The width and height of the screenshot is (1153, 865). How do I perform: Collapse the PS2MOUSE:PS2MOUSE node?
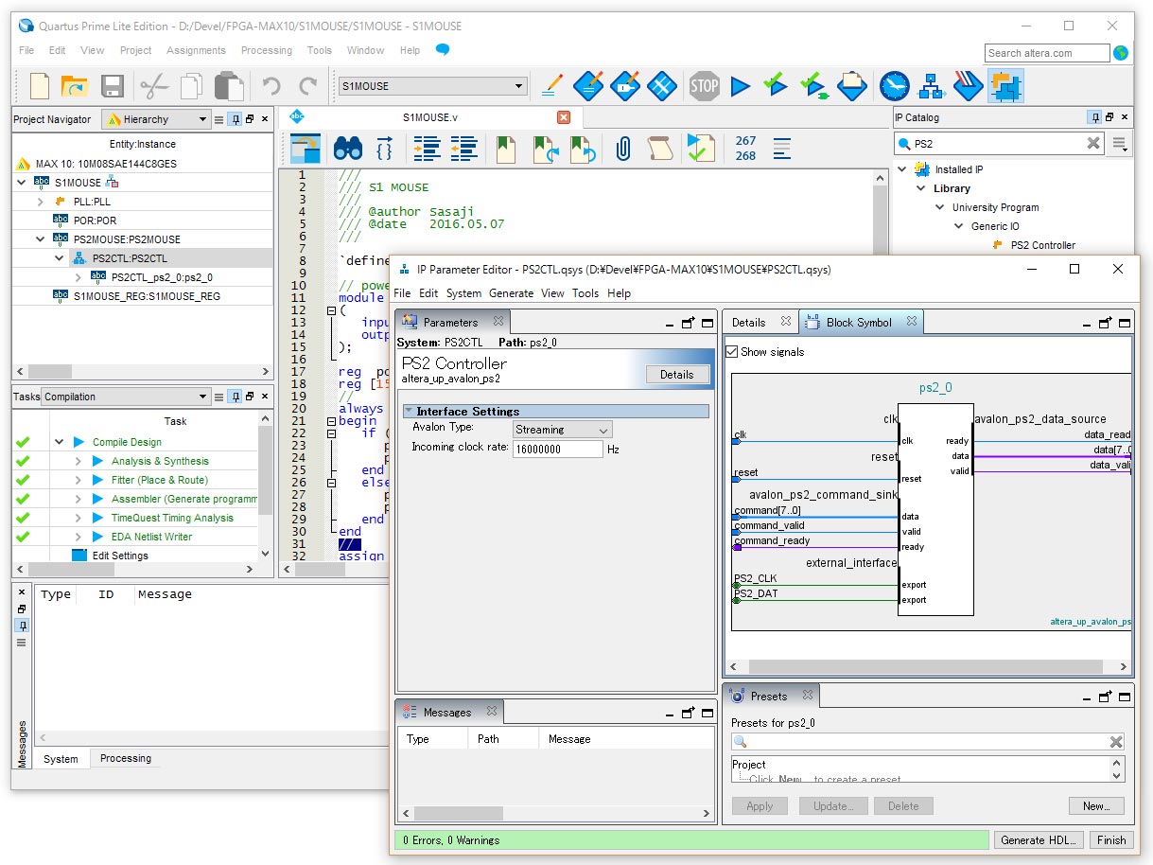point(41,239)
